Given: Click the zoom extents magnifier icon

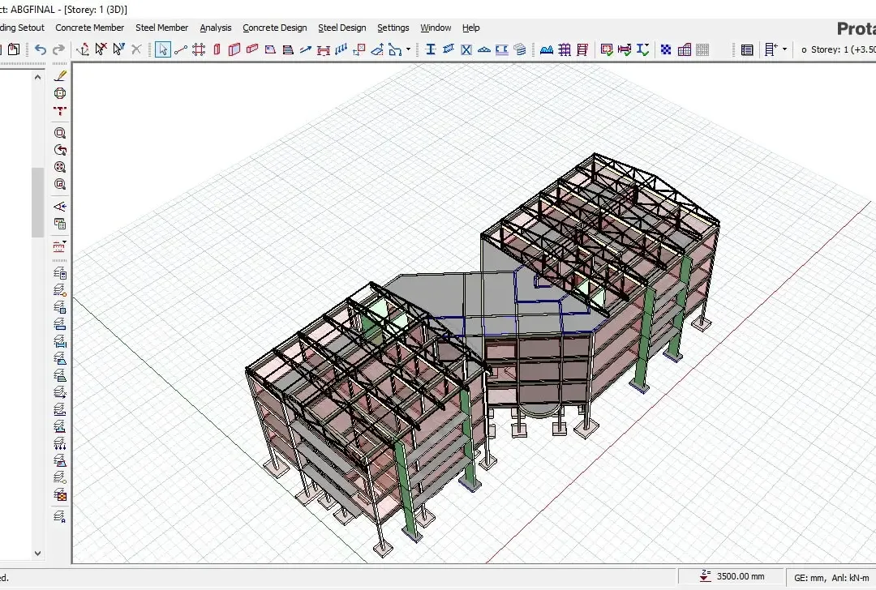Looking at the screenshot, I should (60, 167).
